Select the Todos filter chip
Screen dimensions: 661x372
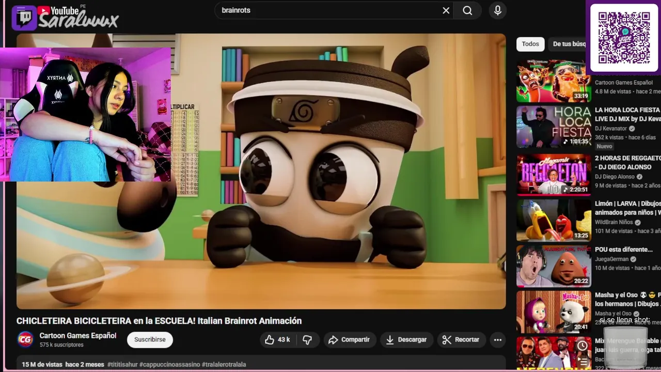click(x=530, y=44)
